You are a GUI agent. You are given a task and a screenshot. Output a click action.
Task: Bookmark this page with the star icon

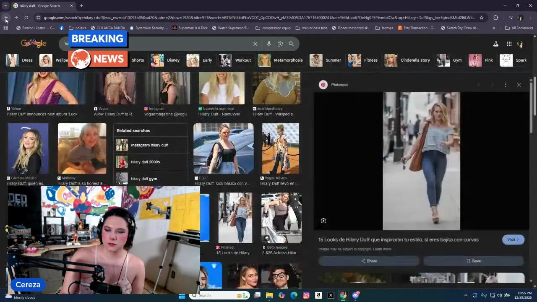[482, 18]
